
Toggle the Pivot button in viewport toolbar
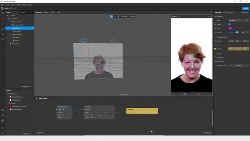coord(132,16)
